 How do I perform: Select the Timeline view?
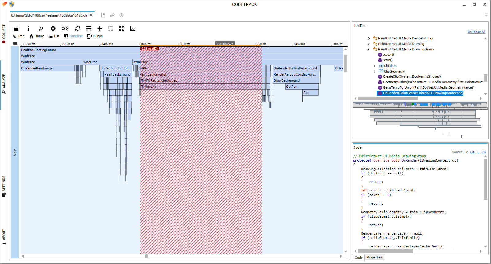[73, 36]
